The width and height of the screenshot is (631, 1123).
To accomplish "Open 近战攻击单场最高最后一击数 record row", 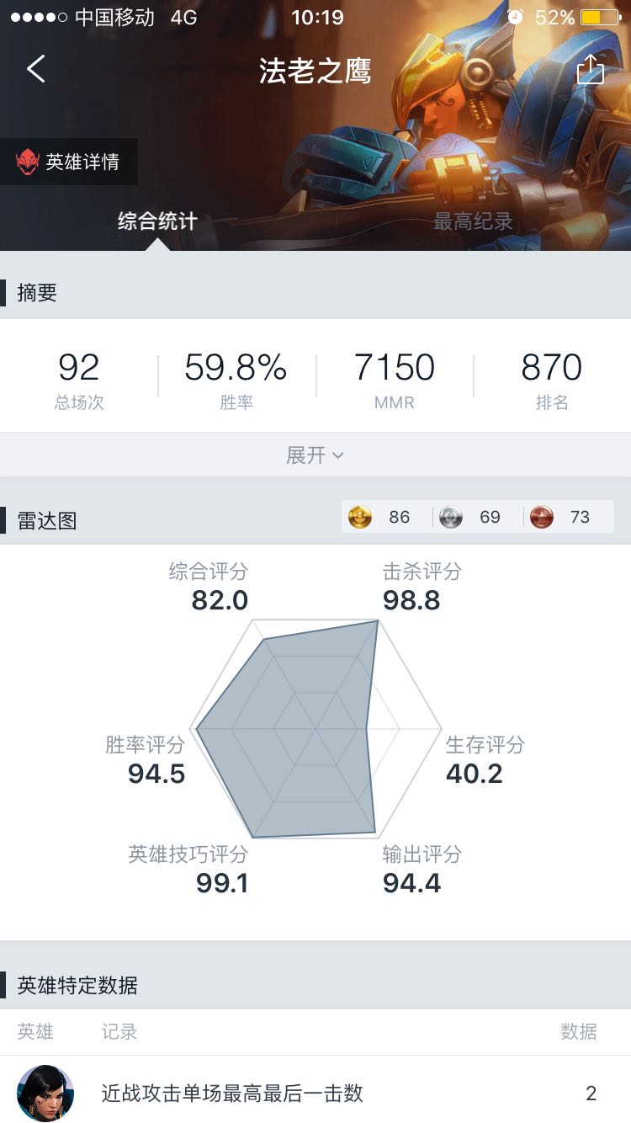I will [x=315, y=1093].
